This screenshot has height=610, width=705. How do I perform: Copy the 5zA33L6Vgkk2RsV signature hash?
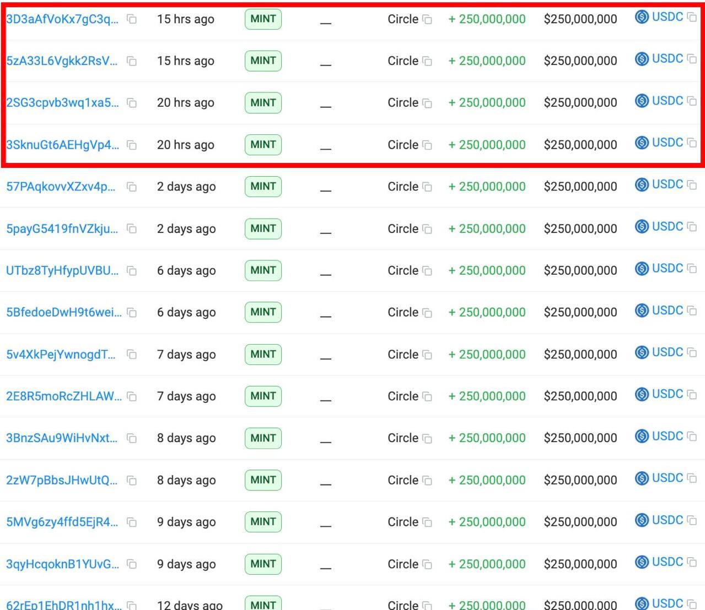click(x=132, y=61)
